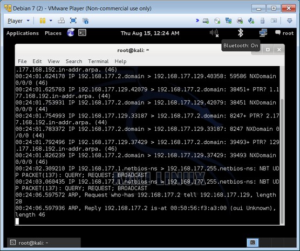Click the MAC address 00:50:56:f3:a3:00
Image resolution: width=300 pixels, height=251 pixels.
point(199,208)
